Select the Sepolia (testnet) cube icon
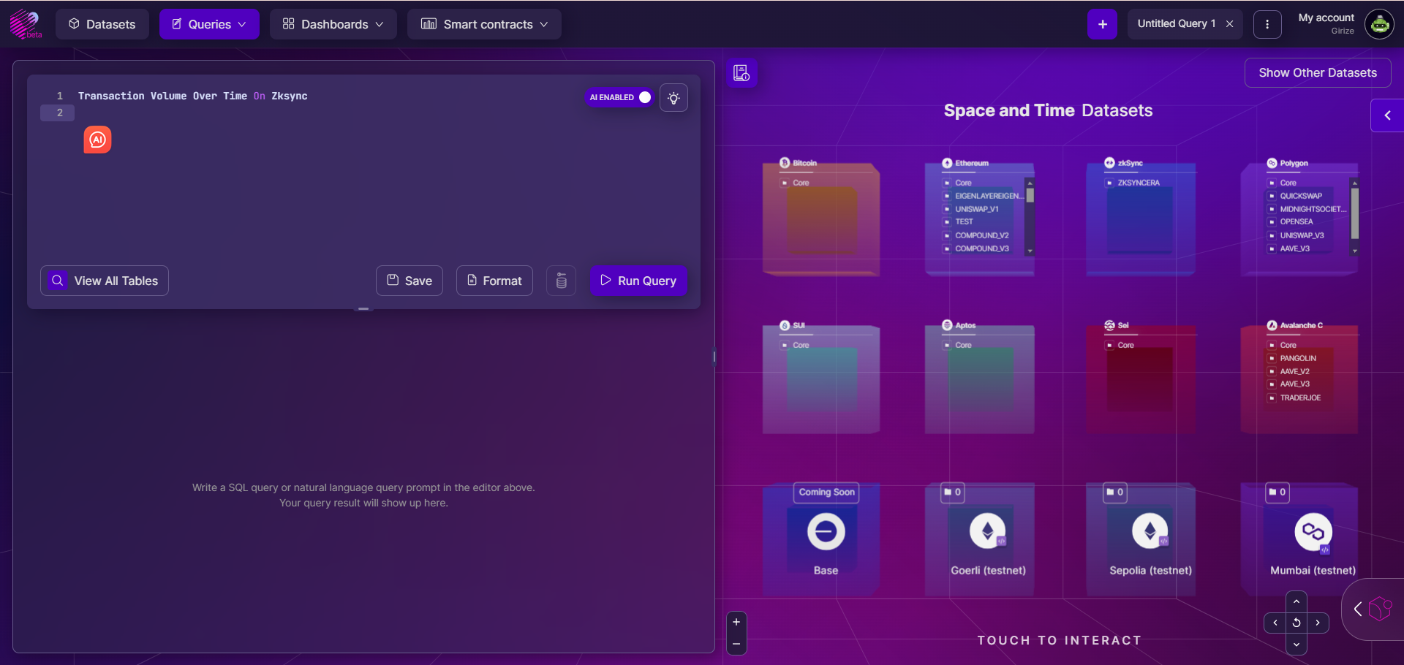The height and width of the screenshot is (665, 1404). 1150,531
